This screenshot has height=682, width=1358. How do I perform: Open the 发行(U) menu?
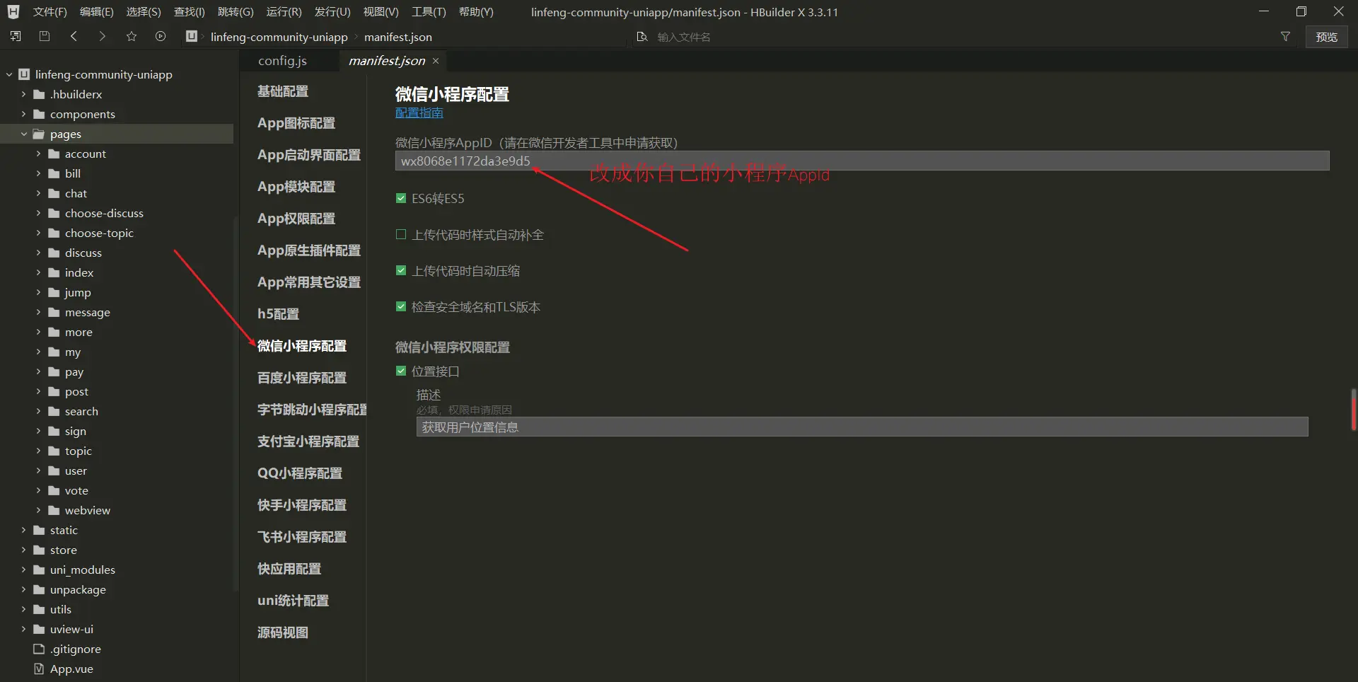(x=332, y=12)
